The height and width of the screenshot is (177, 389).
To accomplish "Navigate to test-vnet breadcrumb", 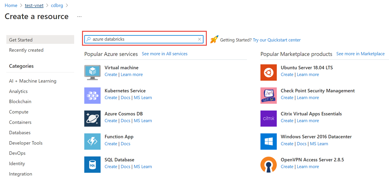I will pos(34,6).
